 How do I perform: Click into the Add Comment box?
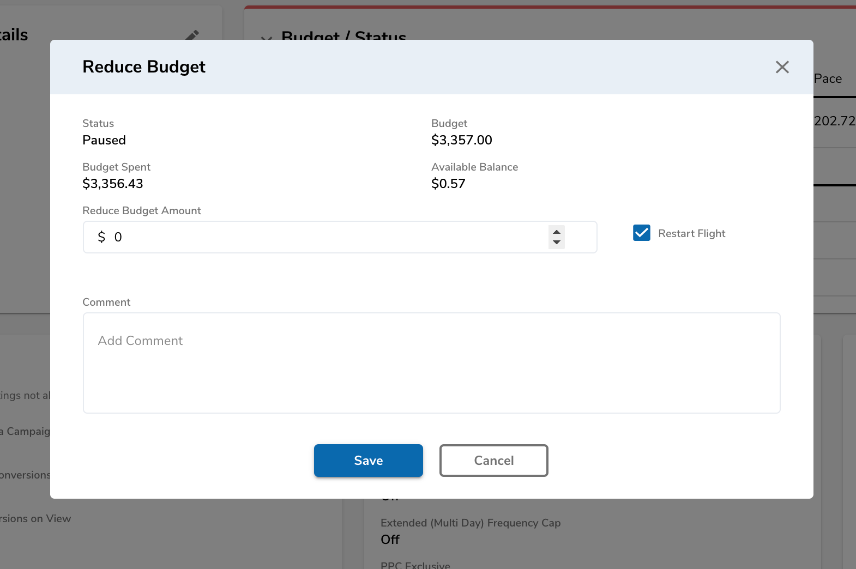click(431, 363)
